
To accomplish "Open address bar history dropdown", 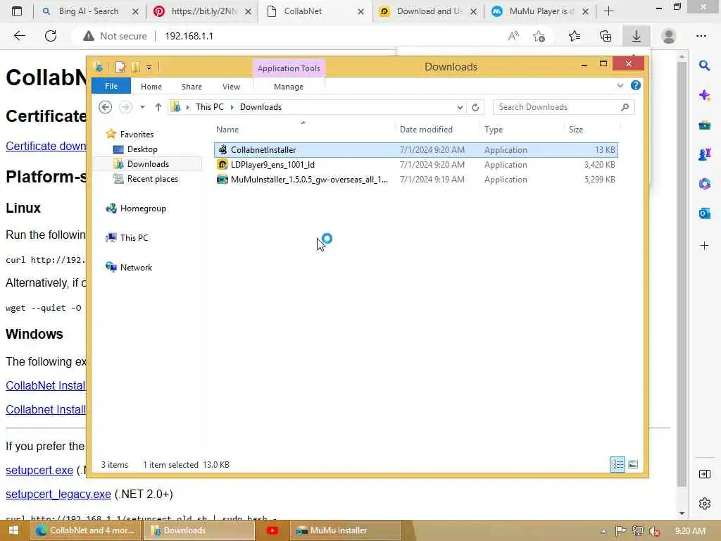I will [460, 107].
